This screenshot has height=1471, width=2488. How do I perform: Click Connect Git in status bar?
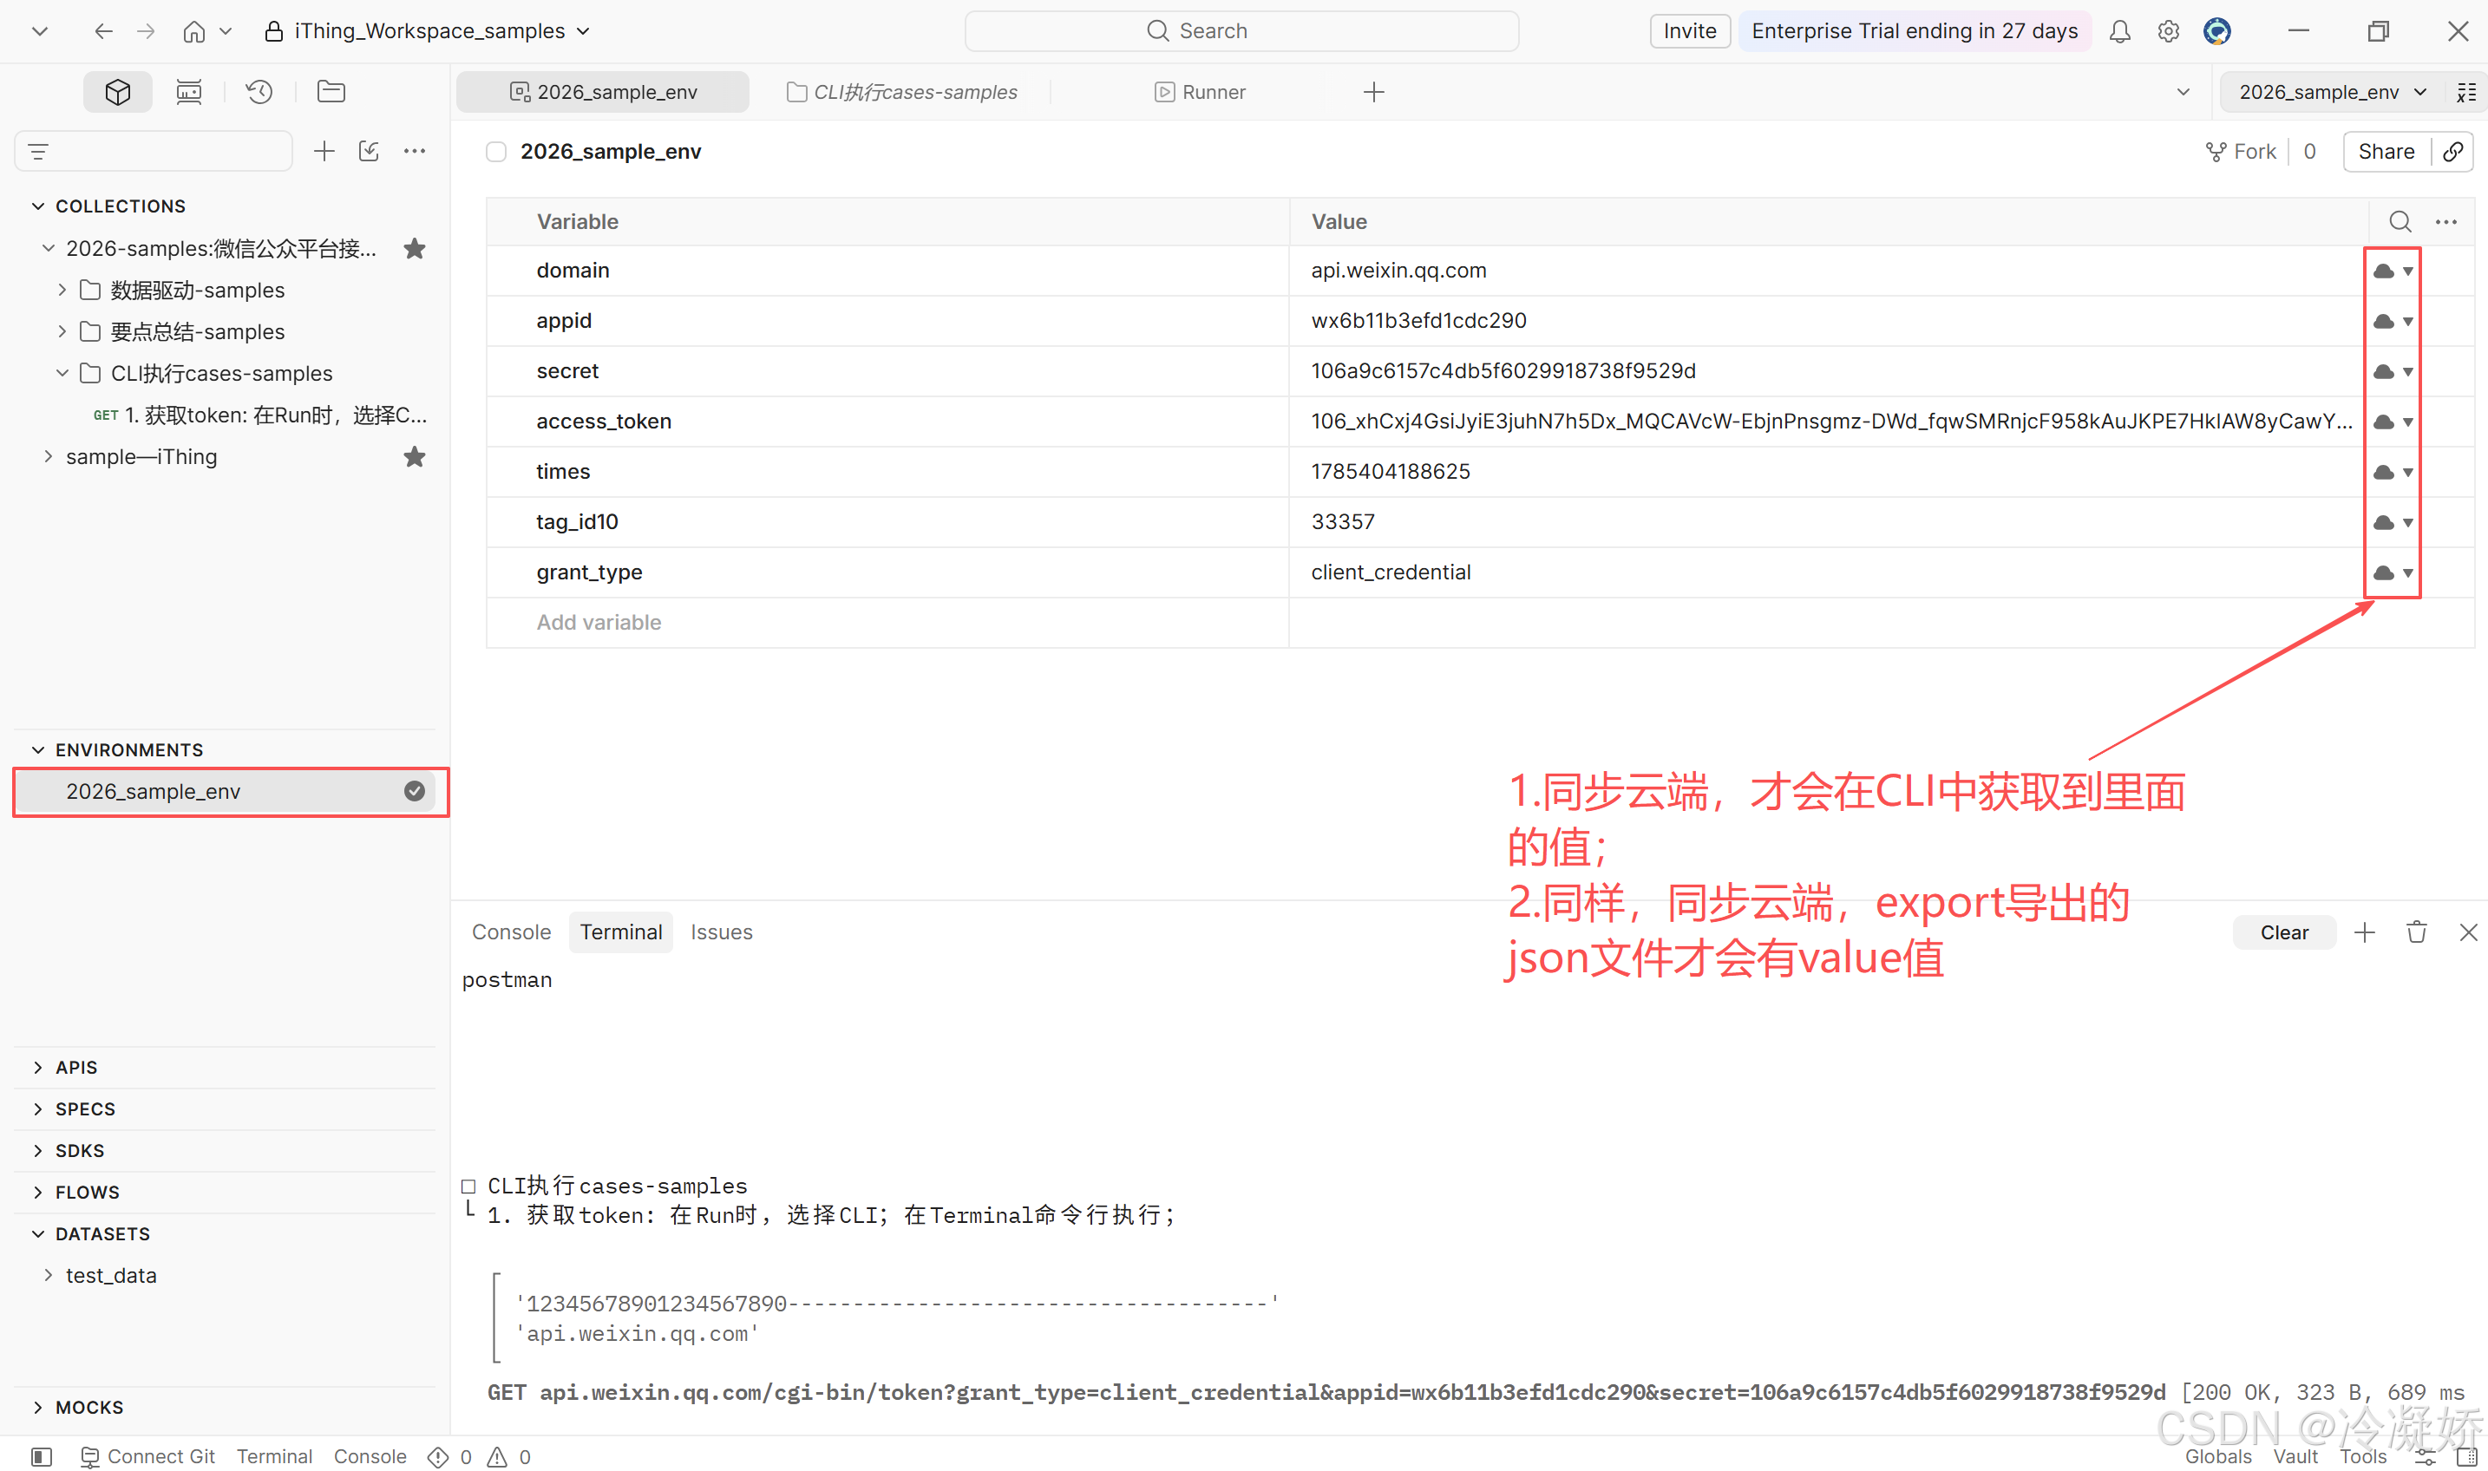147,1456
